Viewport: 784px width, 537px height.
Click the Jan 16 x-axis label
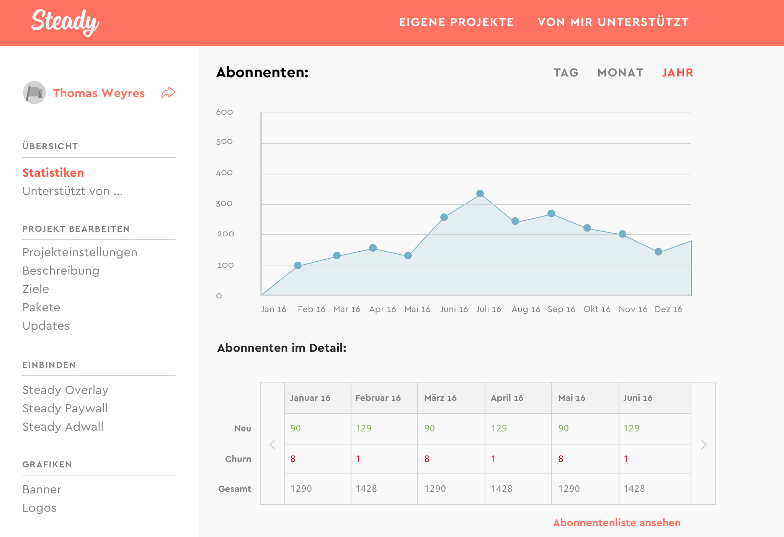pos(274,309)
